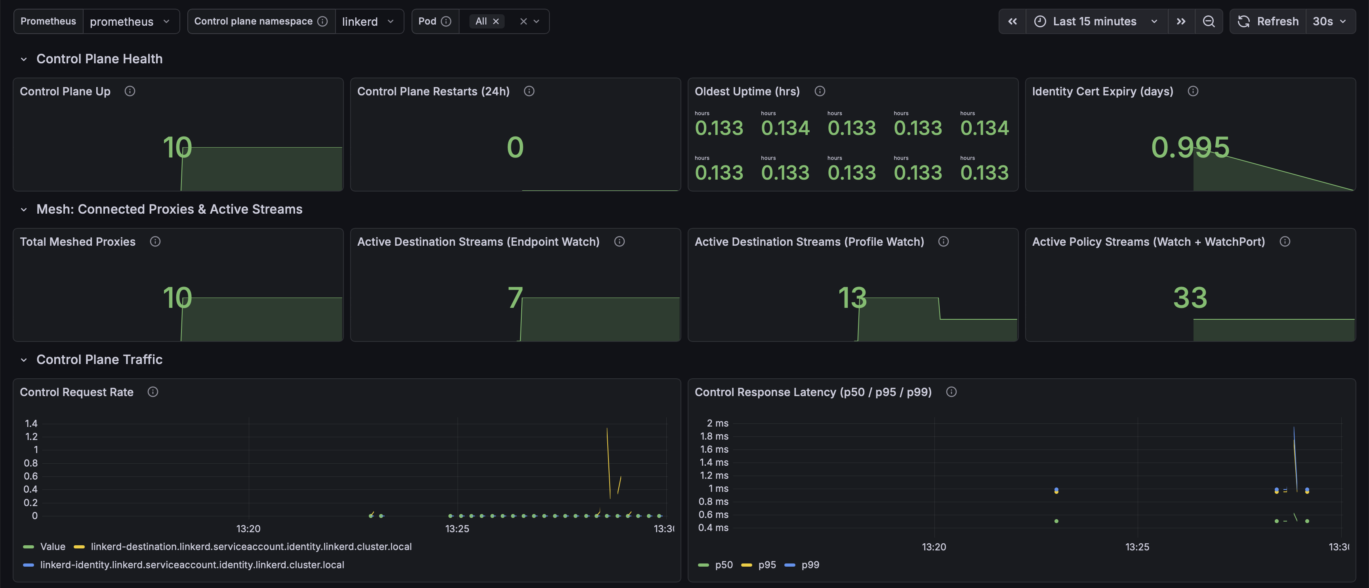
Task: Click the green p50 legend color swatch
Action: pos(704,565)
